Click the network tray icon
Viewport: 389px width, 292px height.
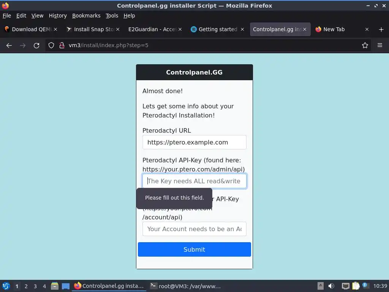click(345, 286)
